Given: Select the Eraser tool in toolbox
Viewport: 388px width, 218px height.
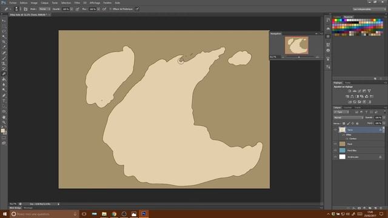Looking at the screenshot, I should tap(4, 74).
